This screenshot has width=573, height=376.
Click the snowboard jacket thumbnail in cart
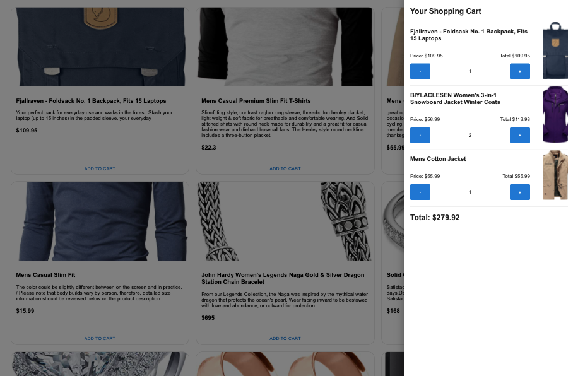(x=555, y=114)
